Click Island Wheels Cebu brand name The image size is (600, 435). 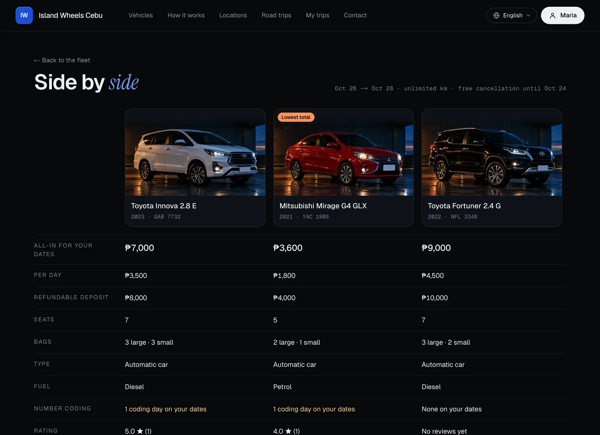point(70,15)
